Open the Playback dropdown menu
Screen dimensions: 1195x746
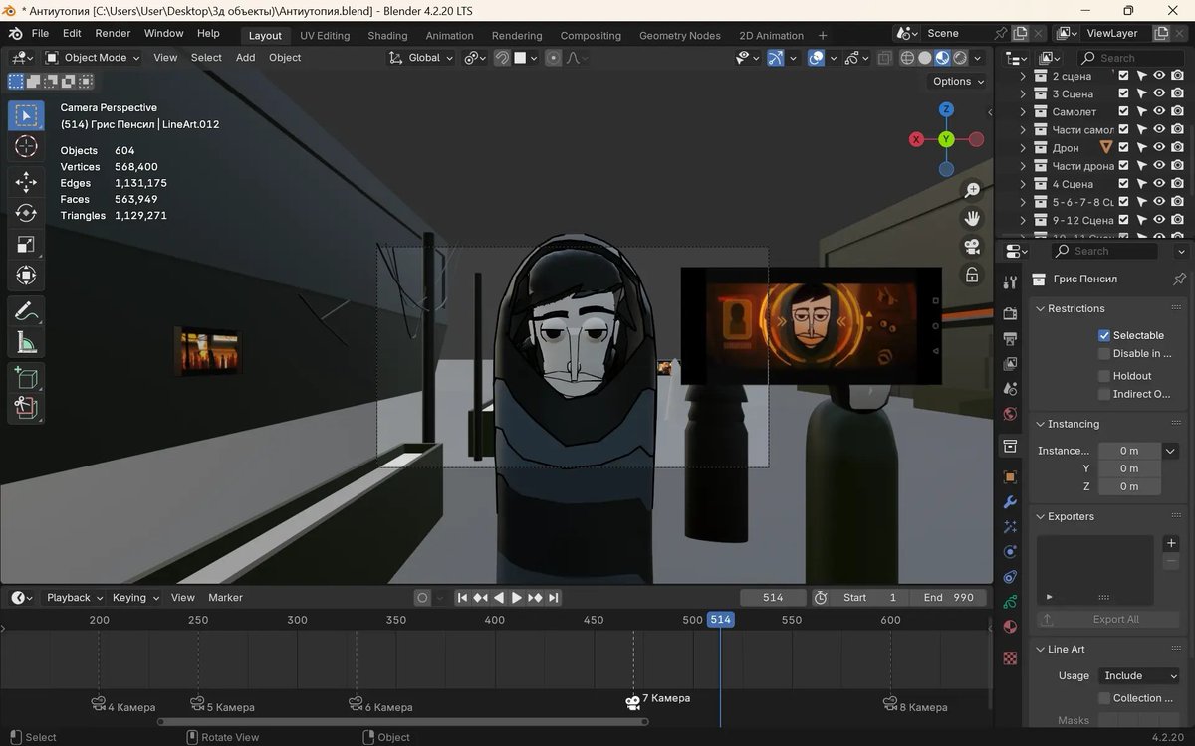click(x=74, y=598)
